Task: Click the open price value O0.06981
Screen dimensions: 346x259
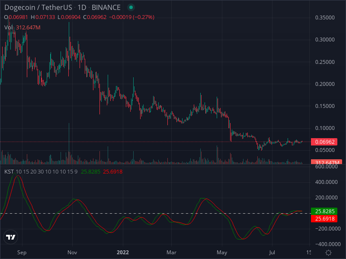Action: click(16, 17)
